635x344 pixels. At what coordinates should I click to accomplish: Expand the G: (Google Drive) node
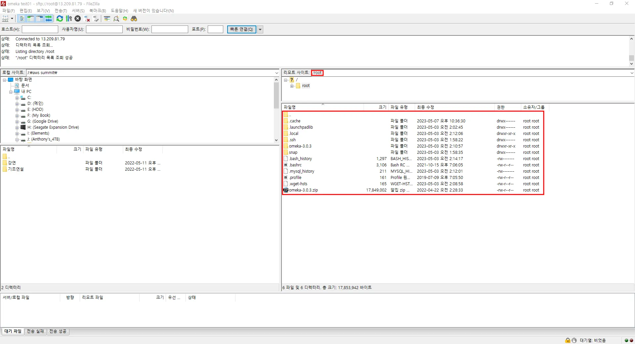(17, 121)
